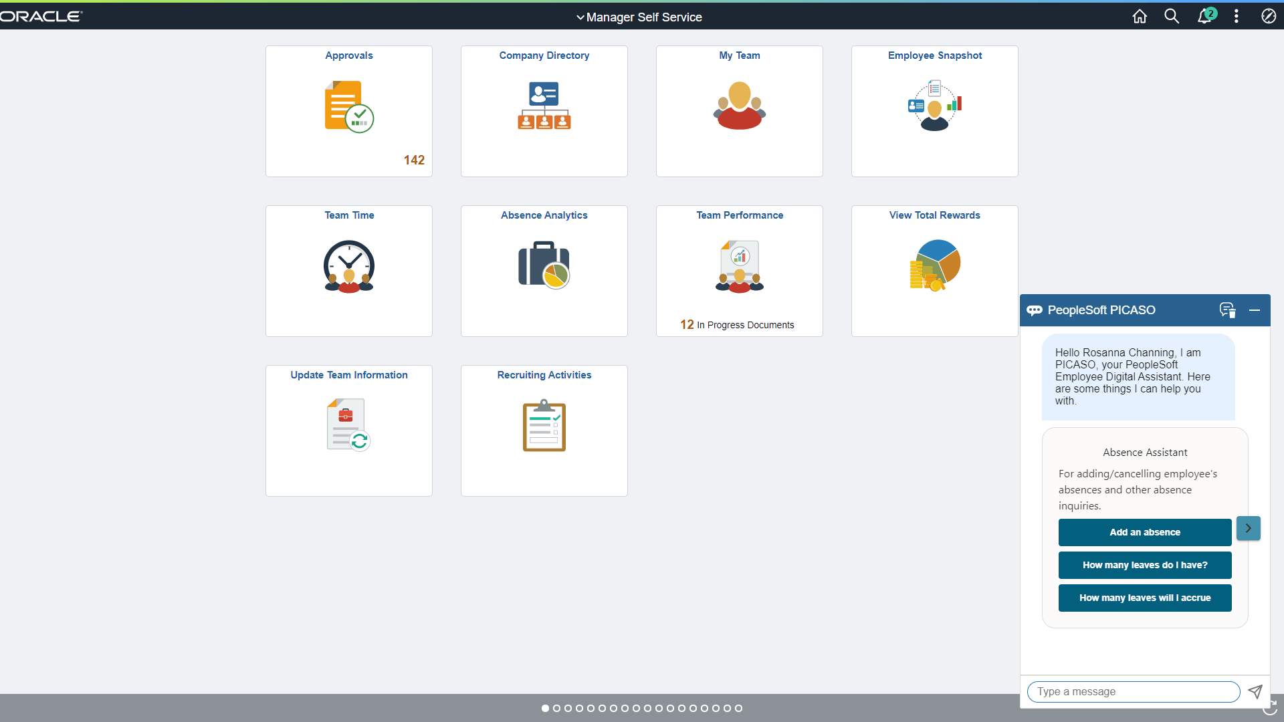Select the first pagination dot at the bottom
This screenshot has height=722, width=1284.
pyautogui.click(x=546, y=708)
